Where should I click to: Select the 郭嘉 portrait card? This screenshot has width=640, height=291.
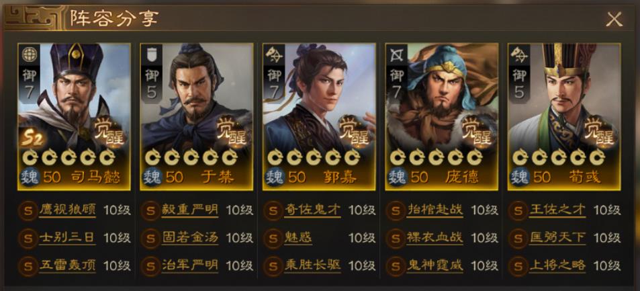tap(319, 117)
